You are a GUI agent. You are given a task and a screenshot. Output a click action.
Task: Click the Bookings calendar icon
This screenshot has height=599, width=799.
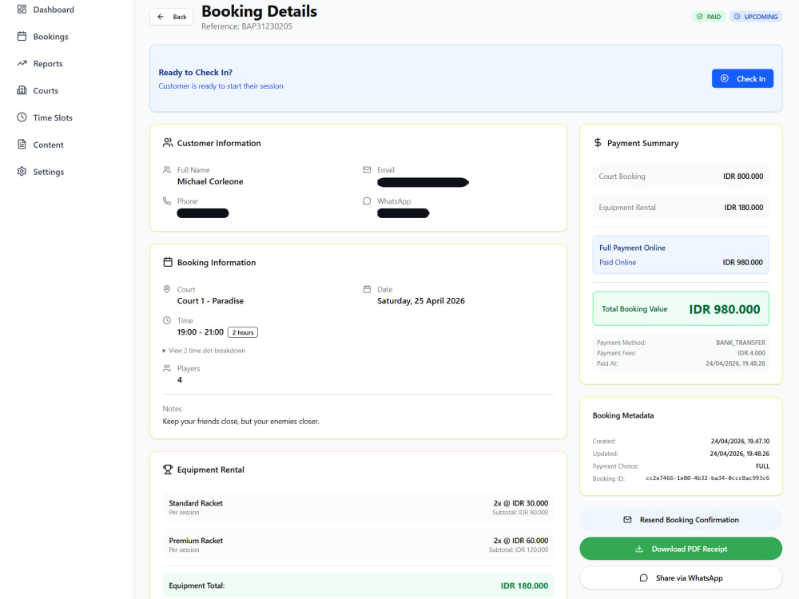click(x=22, y=36)
